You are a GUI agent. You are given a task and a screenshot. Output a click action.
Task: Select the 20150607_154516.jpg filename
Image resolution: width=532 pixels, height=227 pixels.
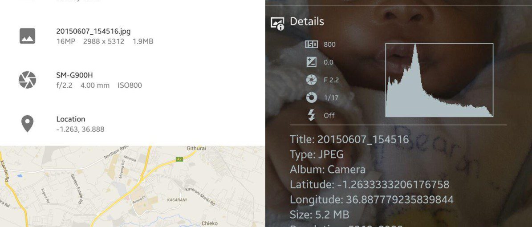(x=93, y=31)
